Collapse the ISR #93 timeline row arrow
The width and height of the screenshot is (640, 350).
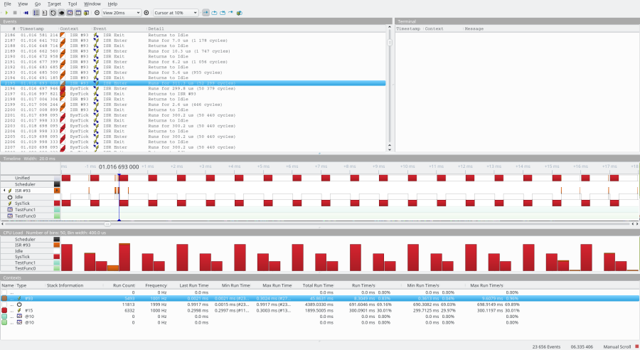point(4,191)
